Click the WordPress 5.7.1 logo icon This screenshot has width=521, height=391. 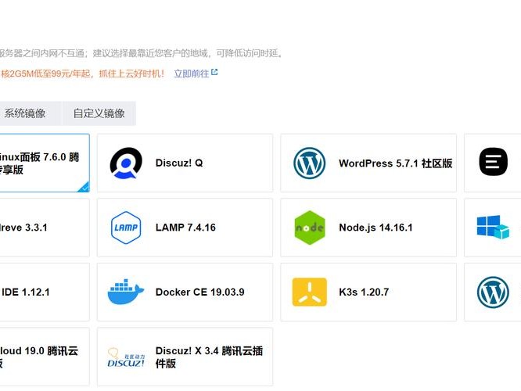[x=309, y=163]
